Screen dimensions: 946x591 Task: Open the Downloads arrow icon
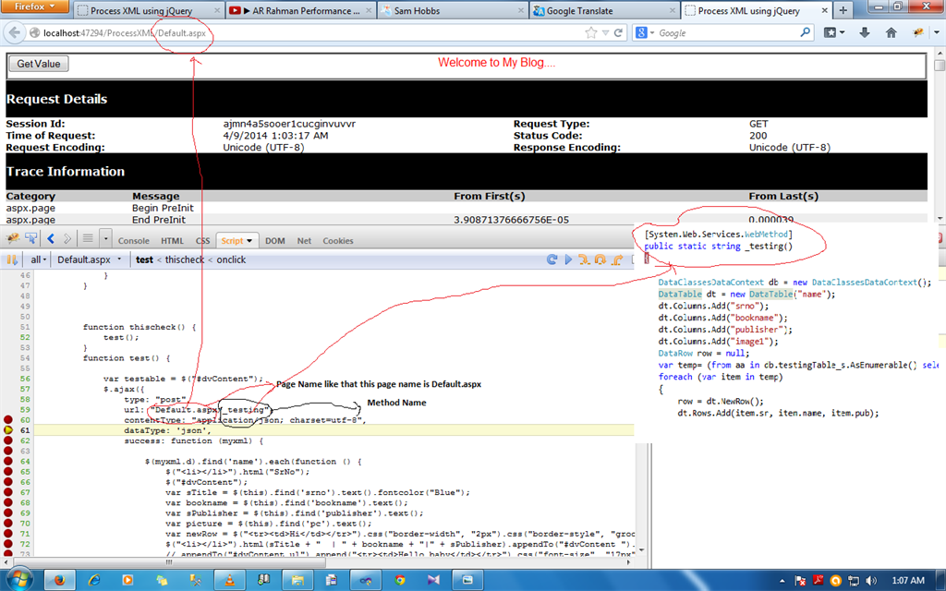tap(864, 32)
